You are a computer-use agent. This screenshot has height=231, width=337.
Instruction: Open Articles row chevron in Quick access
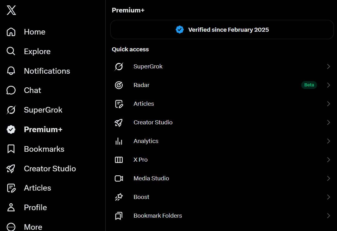(328, 104)
